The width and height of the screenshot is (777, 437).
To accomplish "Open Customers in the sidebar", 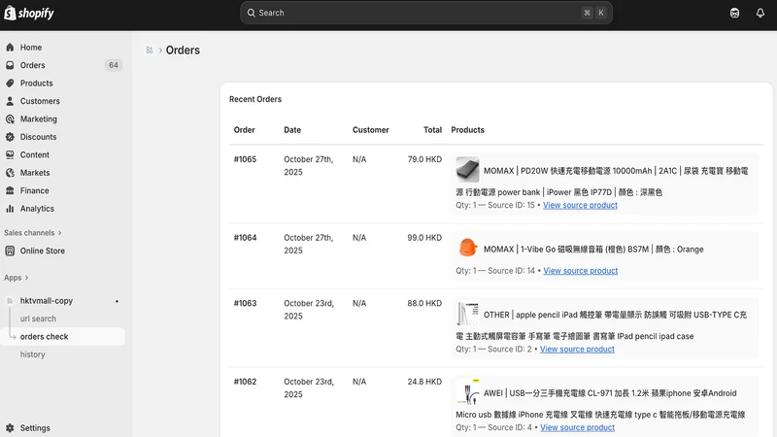I will (40, 101).
